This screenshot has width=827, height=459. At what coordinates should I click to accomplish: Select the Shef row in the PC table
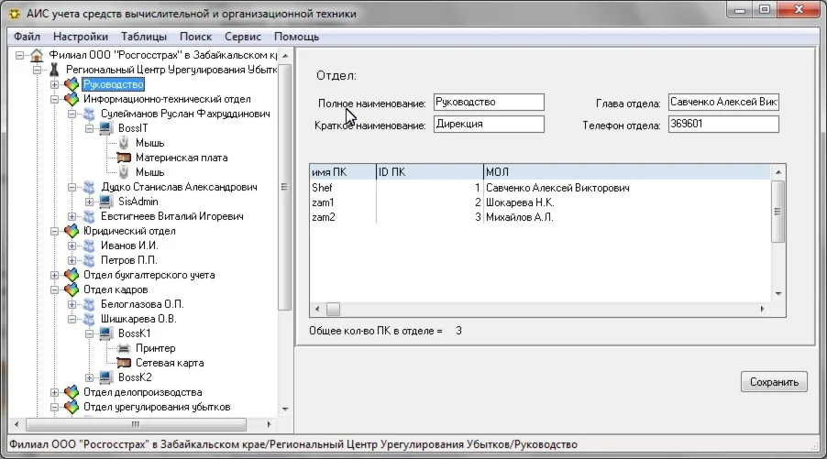[x=540, y=188]
